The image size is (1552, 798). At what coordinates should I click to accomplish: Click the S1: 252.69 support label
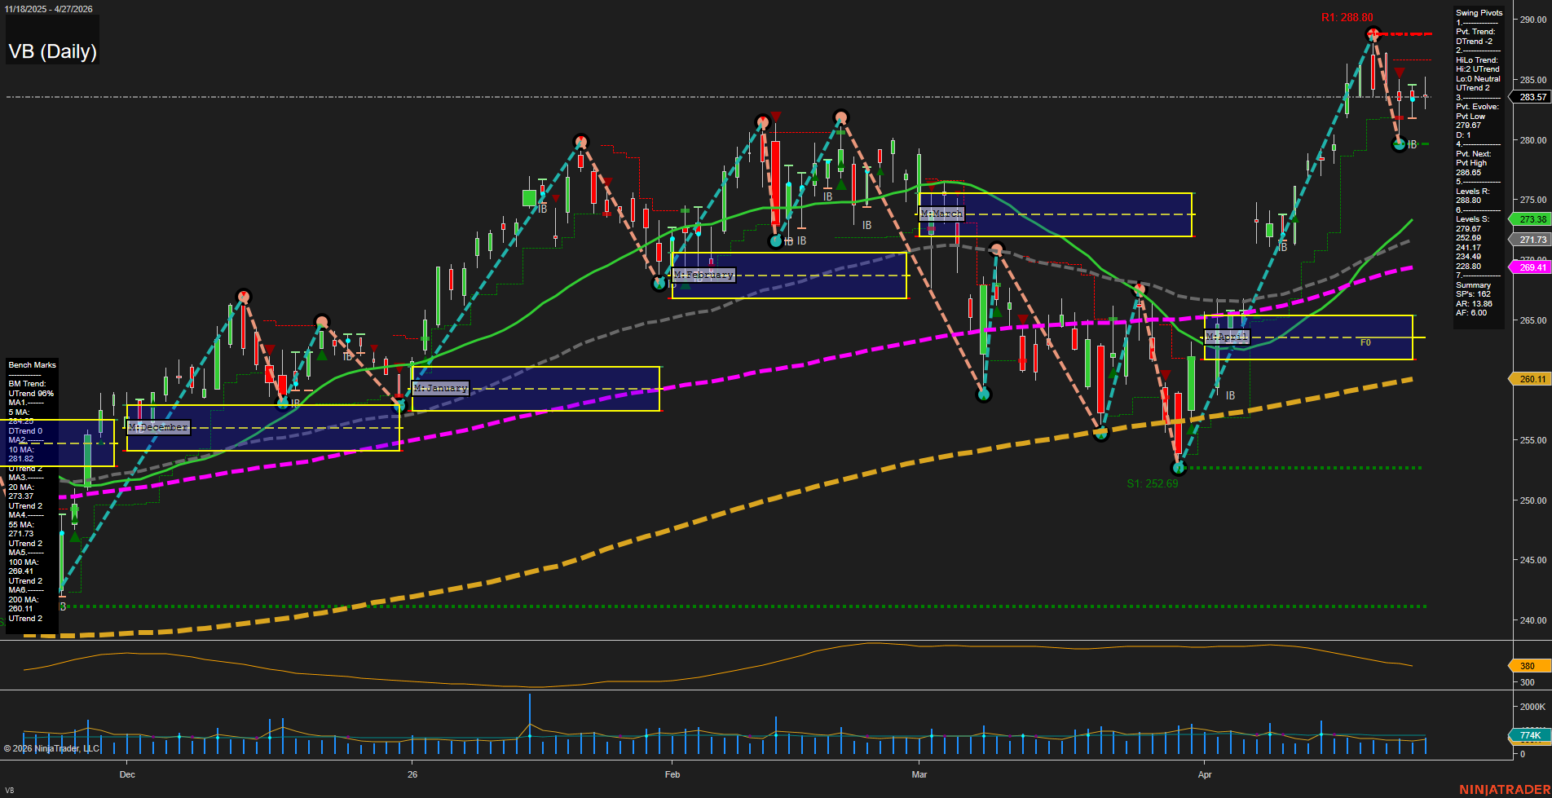1152,483
